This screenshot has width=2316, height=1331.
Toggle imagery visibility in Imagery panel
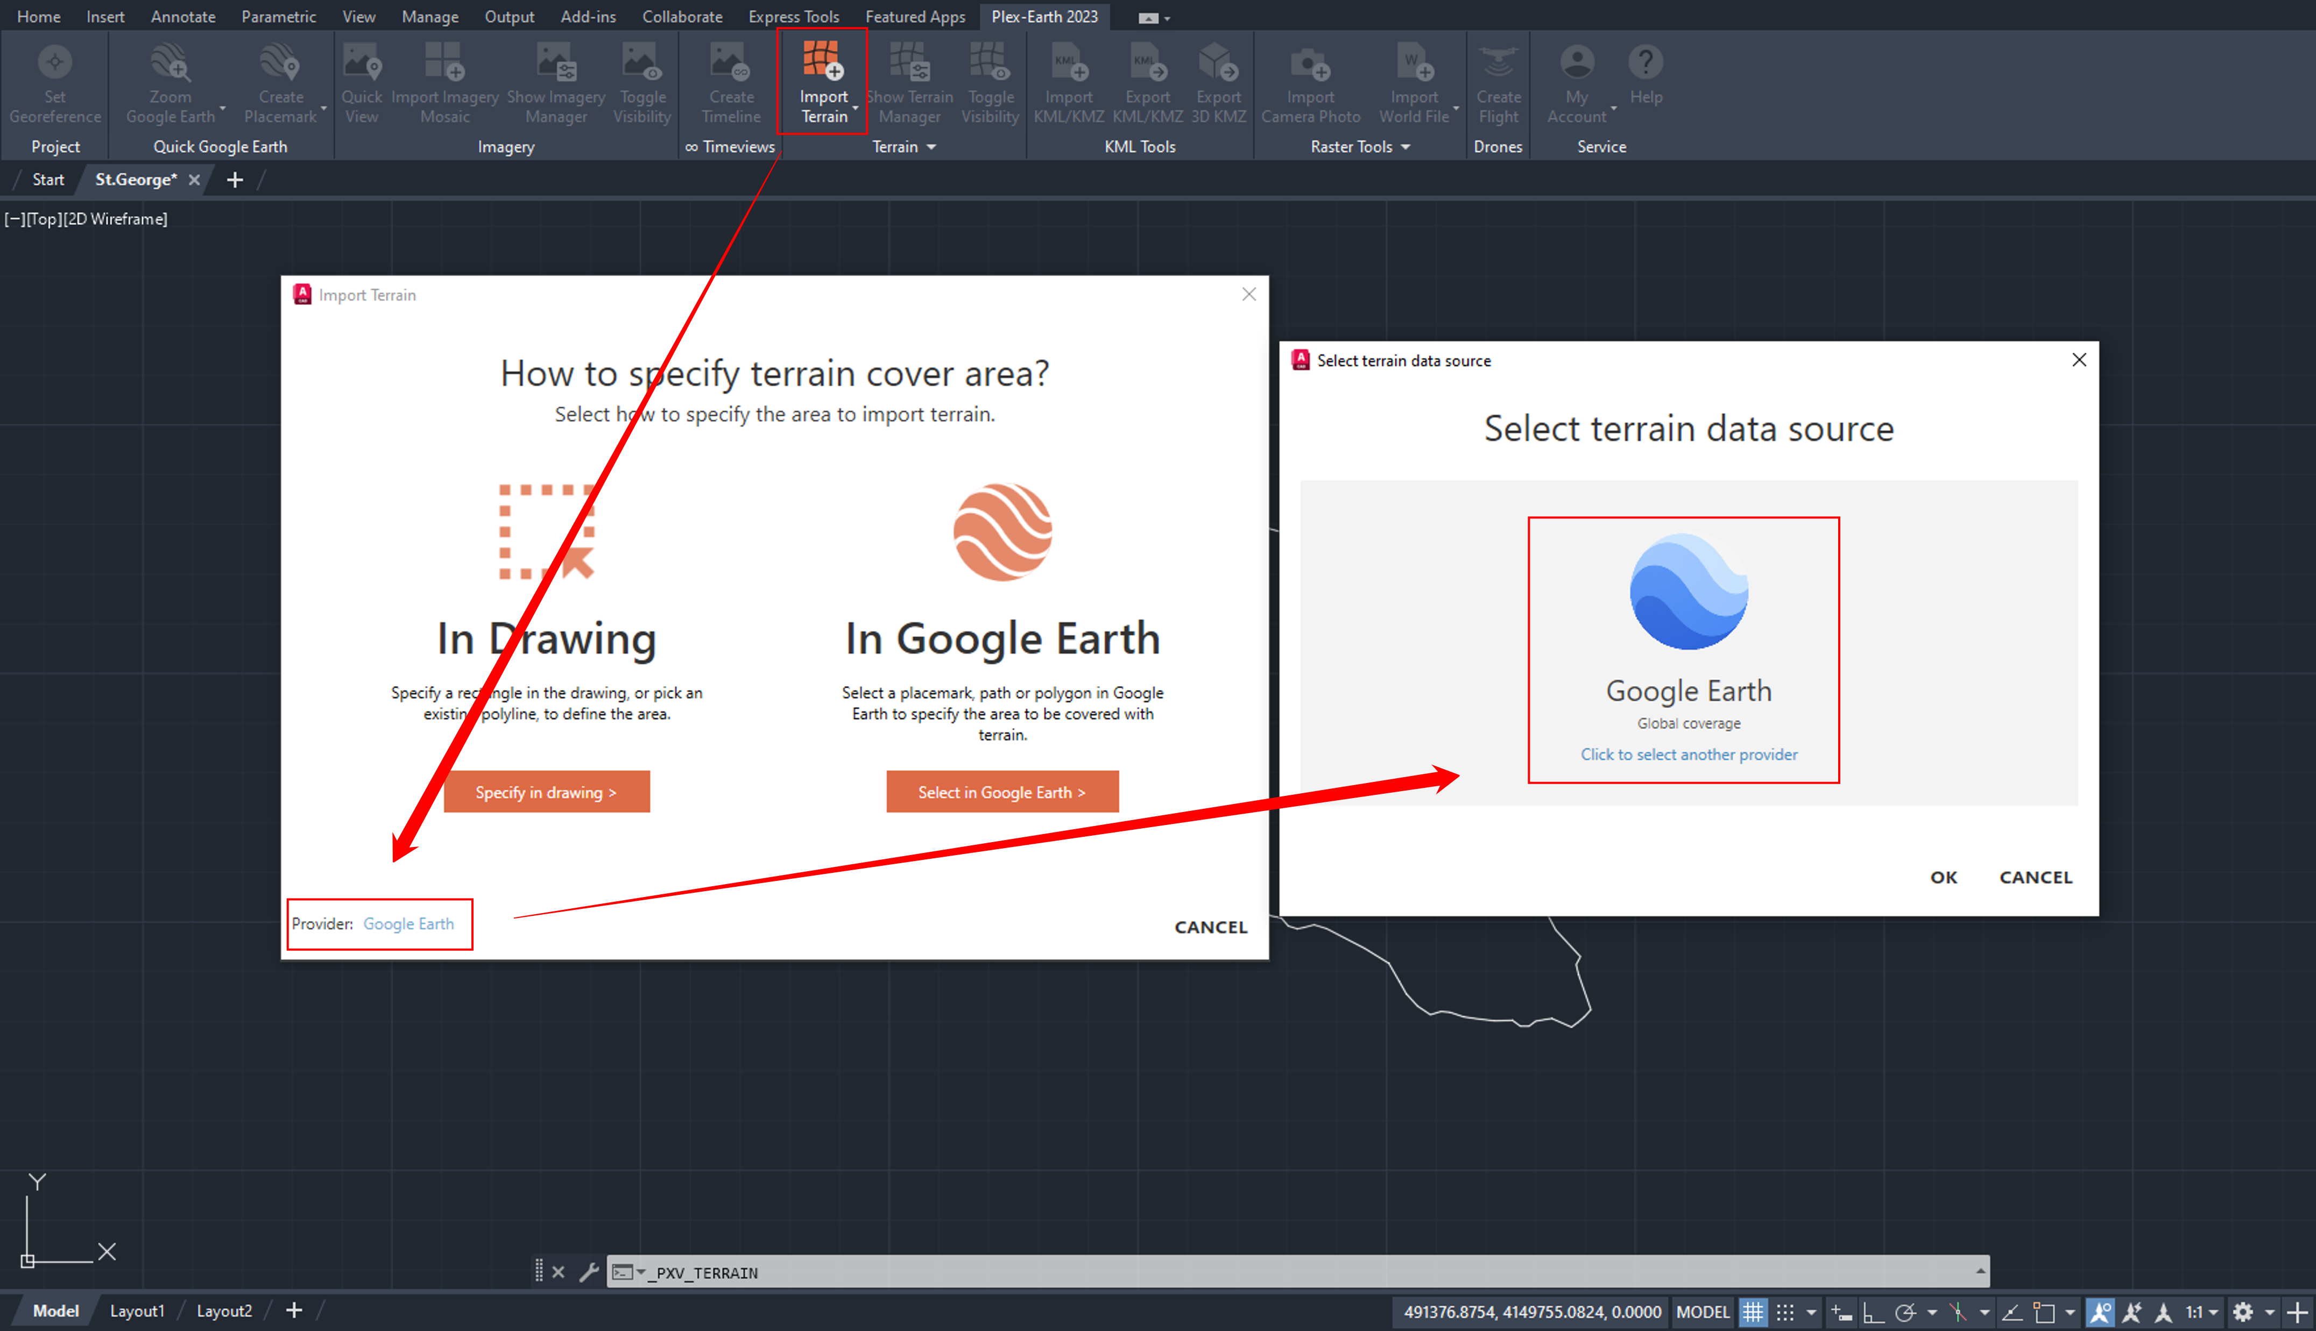(x=642, y=82)
